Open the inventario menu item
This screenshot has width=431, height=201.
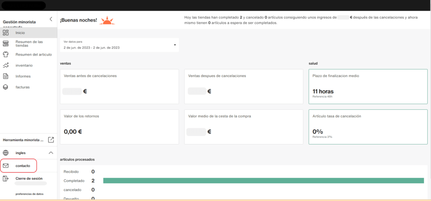(24, 65)
